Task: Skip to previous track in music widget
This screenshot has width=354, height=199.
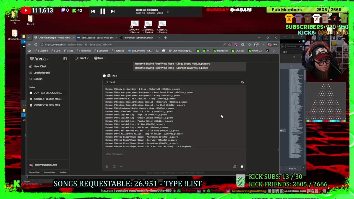Action: (93, 11)
